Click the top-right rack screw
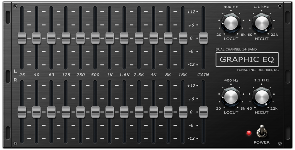 coord(280,6)
